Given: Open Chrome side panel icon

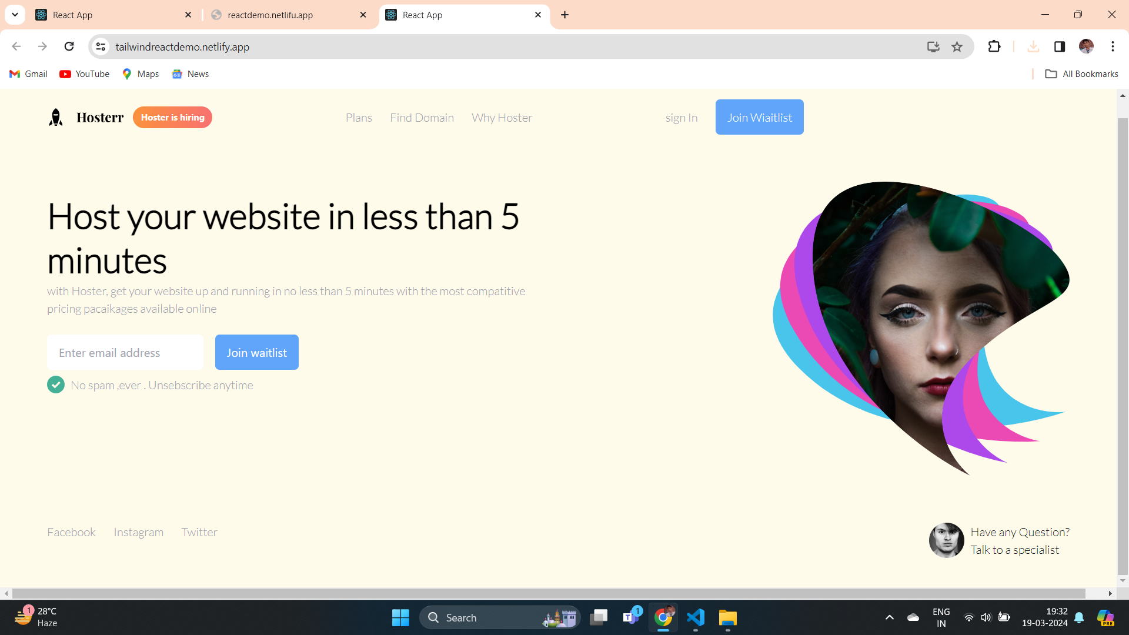Looking at the screenshot, I should point(1059,46).
